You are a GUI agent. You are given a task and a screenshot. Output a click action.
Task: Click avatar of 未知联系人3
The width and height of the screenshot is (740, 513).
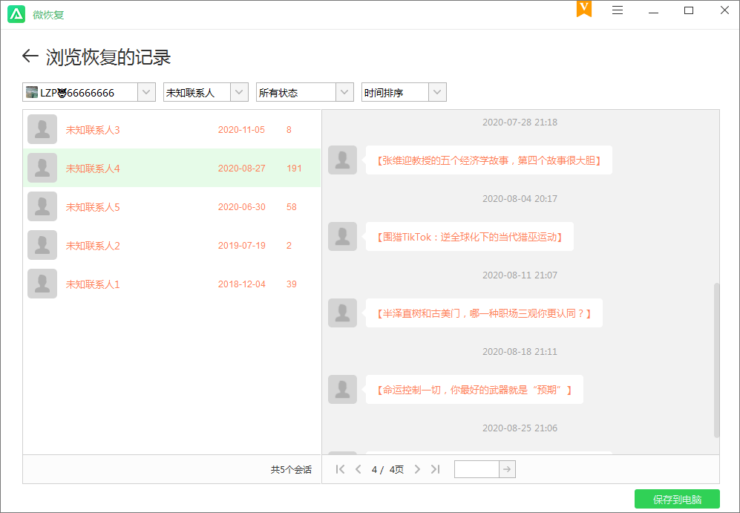click(x=42, y=129)
